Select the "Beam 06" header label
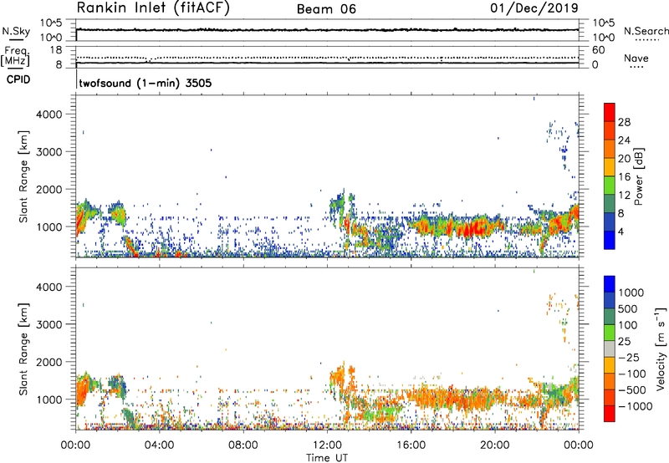The height and width of the screenshot is (463, 669). tap(326, 9)
